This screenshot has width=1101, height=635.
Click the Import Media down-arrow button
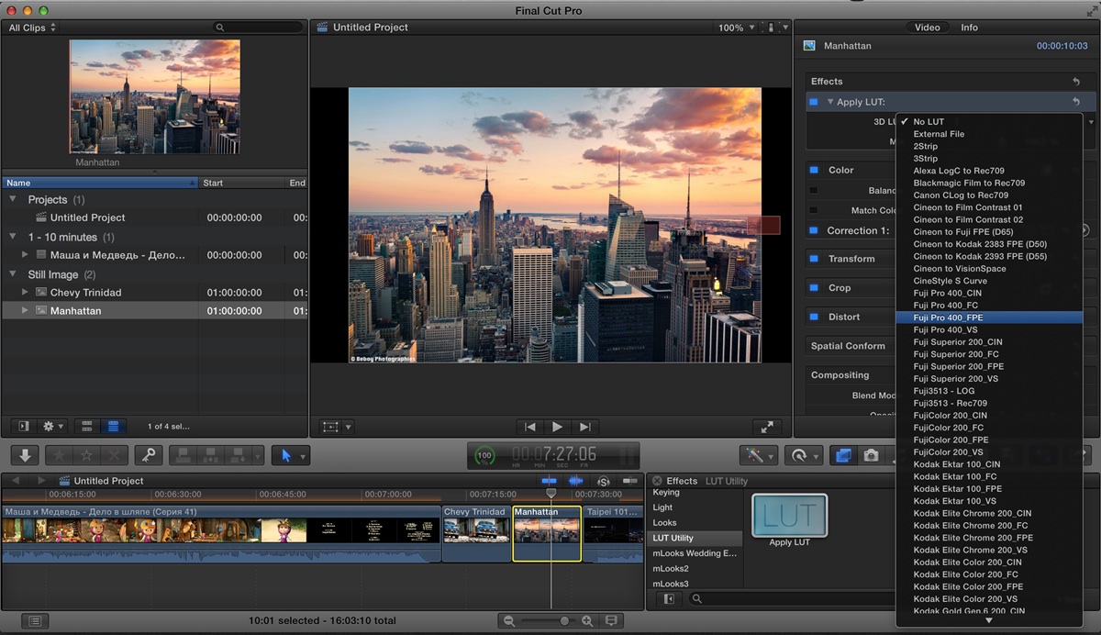[x=25, y=455]
